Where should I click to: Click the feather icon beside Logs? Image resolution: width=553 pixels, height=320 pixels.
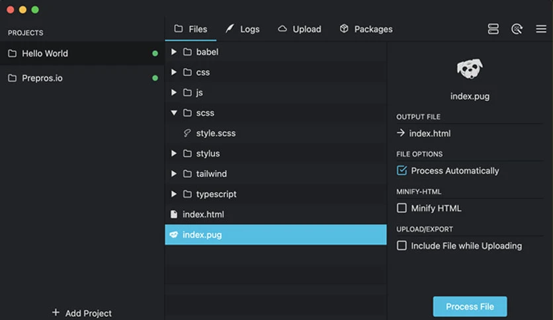pos(230,28)
